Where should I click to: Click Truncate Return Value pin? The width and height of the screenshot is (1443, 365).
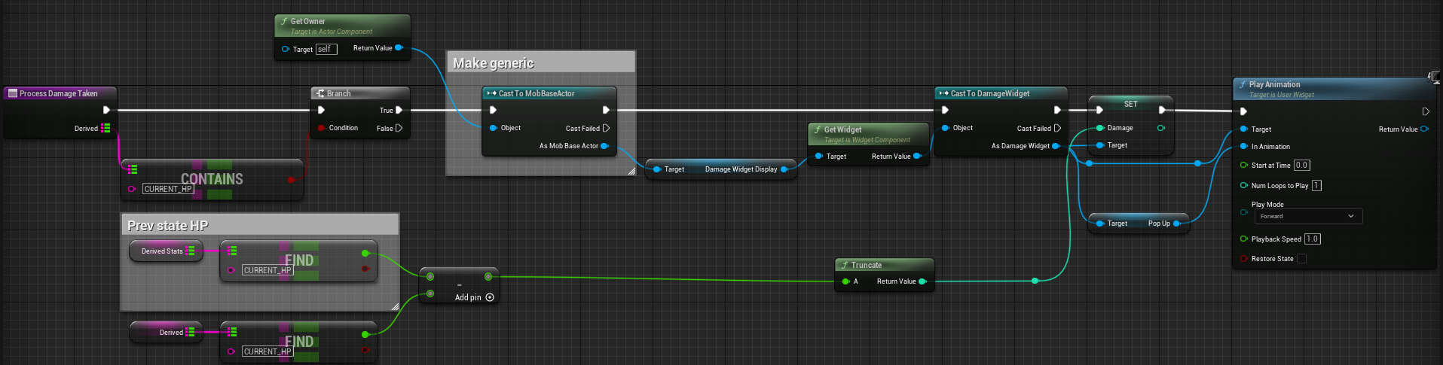click(922, 281)
